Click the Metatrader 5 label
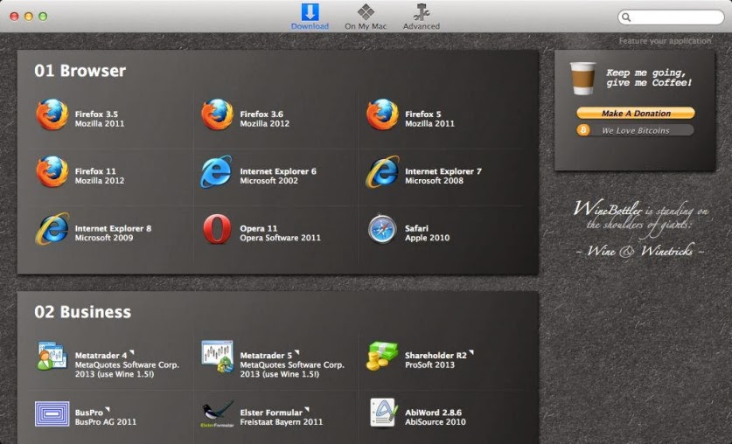 pos(266,356)
